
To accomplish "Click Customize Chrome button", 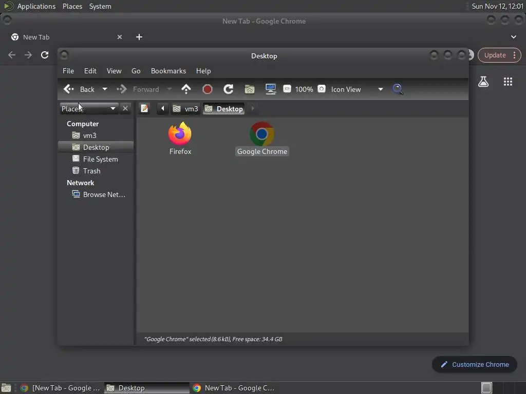I will click(475, 365).
